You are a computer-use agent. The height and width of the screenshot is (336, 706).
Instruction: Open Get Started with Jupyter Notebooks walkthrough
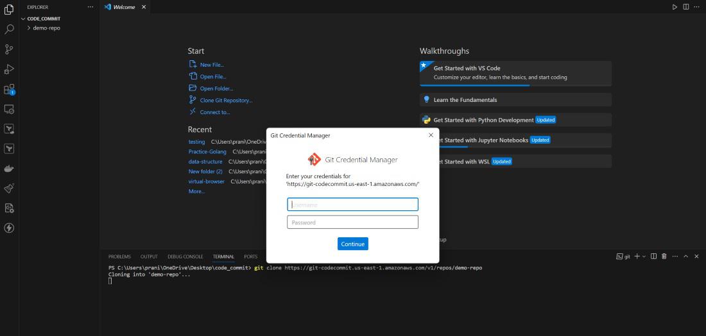525,140
